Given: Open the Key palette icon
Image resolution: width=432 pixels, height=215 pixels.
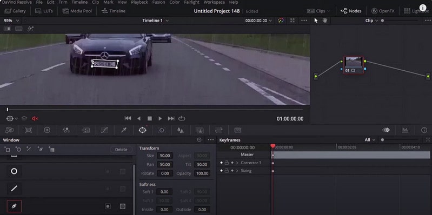Looking at the screenshot, I should [x=200, y=130].
